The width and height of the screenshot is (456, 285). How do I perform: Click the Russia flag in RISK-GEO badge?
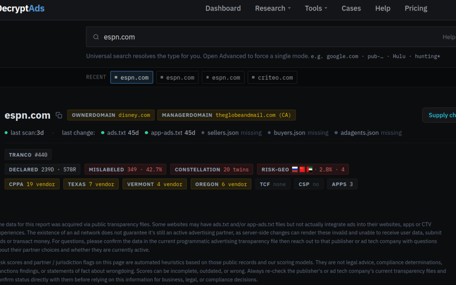click(x=295, y=169)
